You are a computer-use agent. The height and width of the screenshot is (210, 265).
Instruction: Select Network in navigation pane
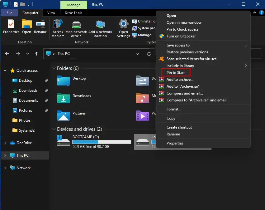coord(23,168)
